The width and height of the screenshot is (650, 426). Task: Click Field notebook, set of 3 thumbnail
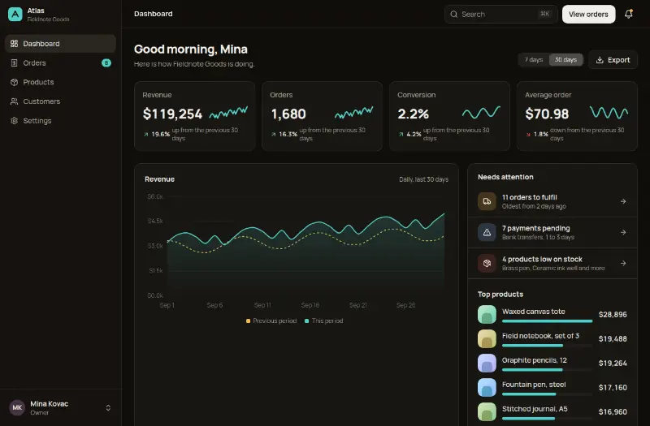pos(487,338)
